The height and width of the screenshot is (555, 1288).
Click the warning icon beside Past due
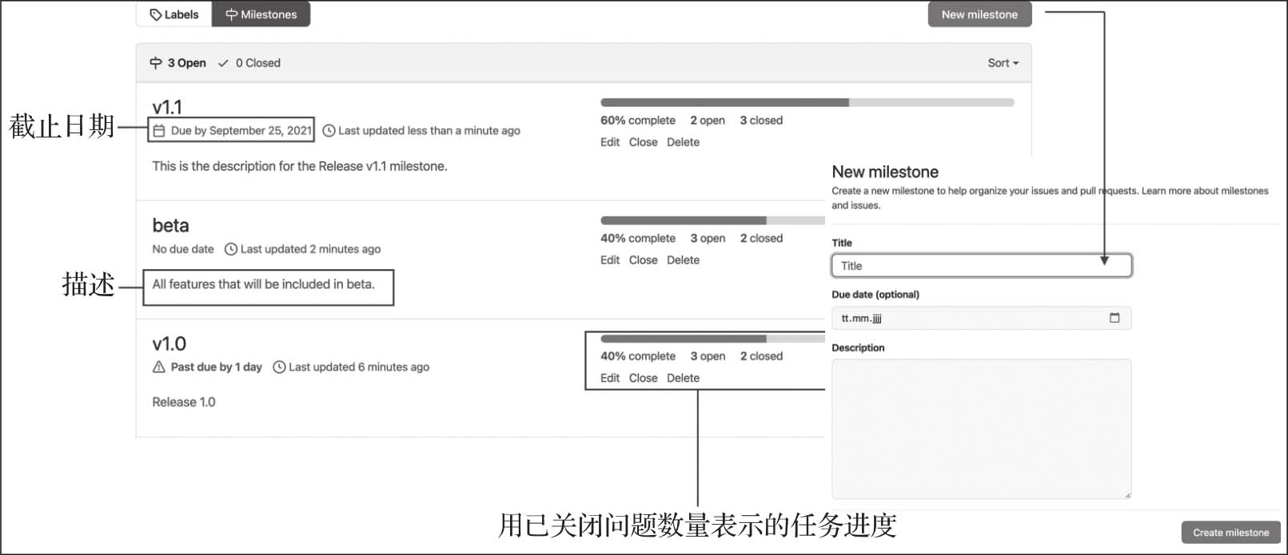pos(159,367)
